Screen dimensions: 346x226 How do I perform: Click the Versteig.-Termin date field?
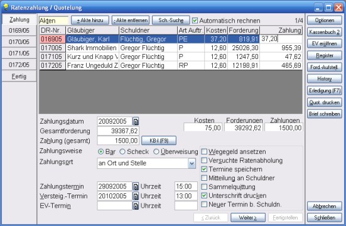click(115, 196)
